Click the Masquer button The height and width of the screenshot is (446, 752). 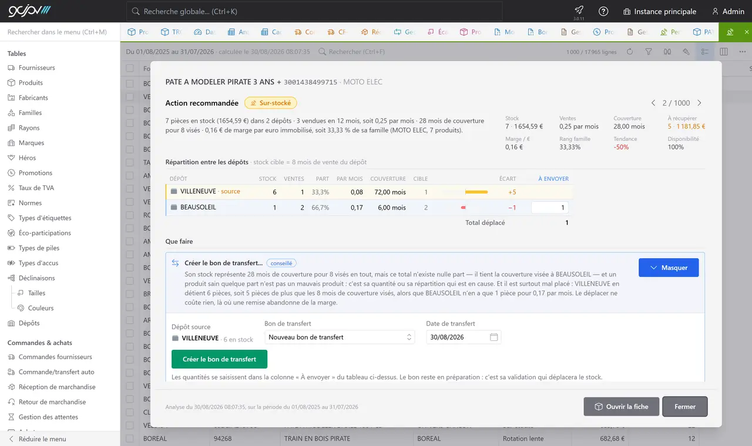tap(669, 268)
